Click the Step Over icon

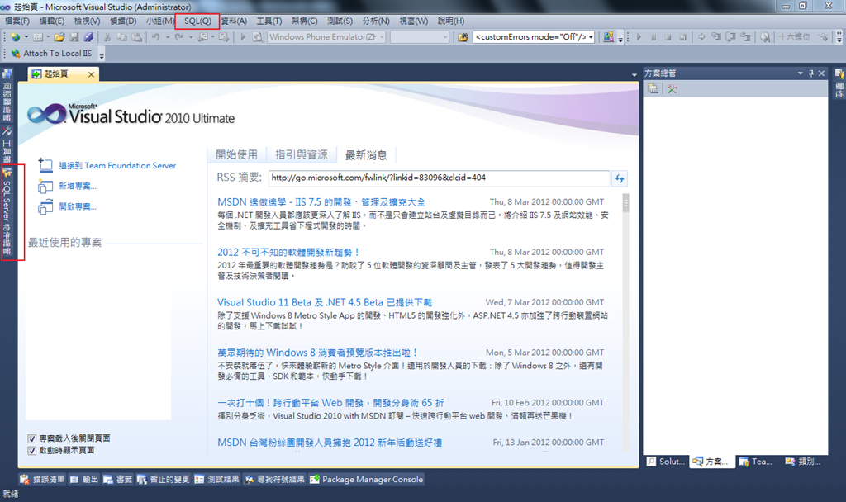[730, 37]
